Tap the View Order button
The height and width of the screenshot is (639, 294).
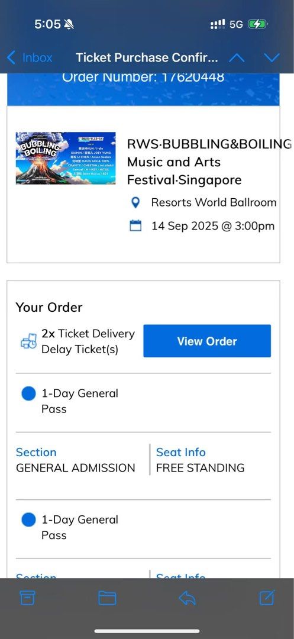(207, 341)
